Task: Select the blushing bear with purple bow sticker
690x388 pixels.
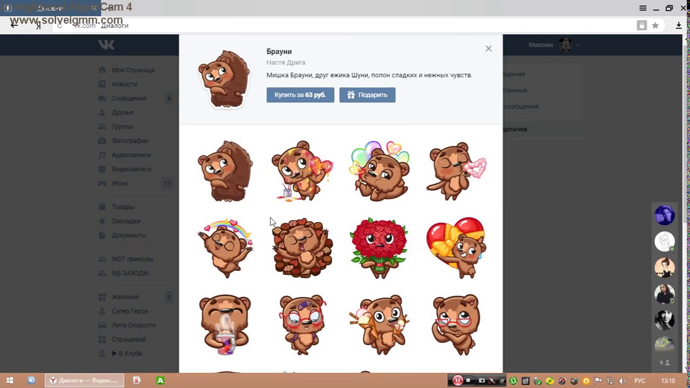Action: coord(302,324)
